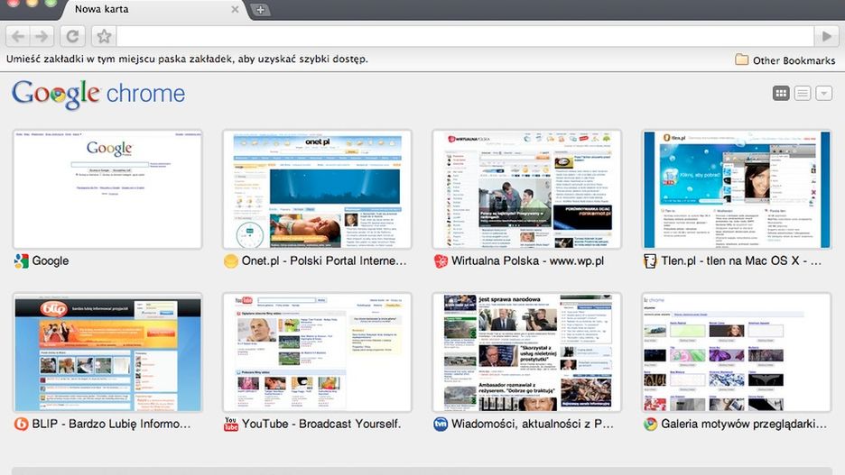Click the Tlen.pl favicon

pos(651,261)
